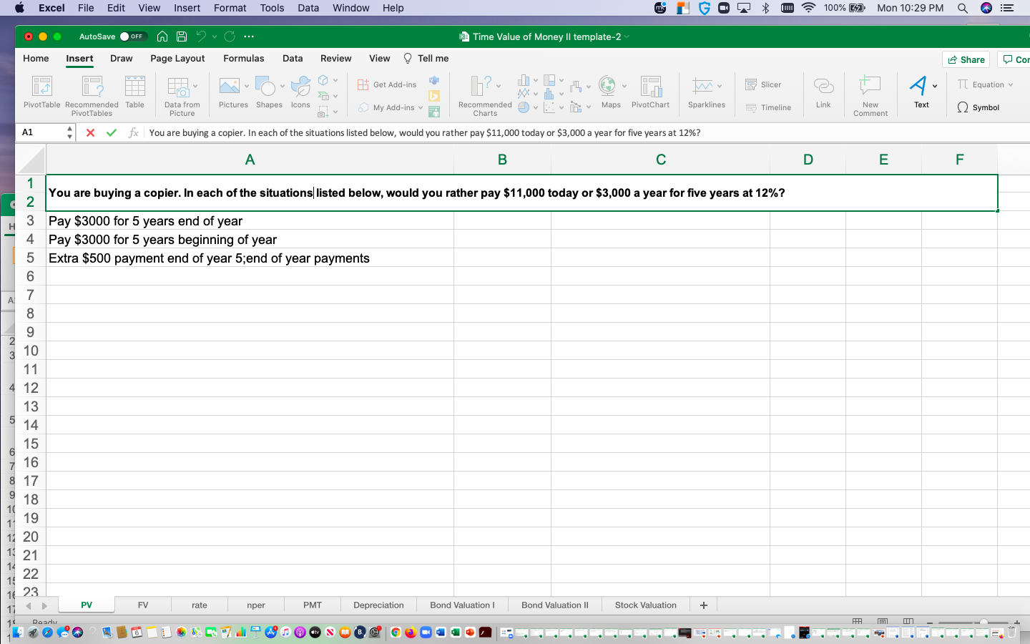Open the Formulas ribbon tab

click(x=243, y=58)
